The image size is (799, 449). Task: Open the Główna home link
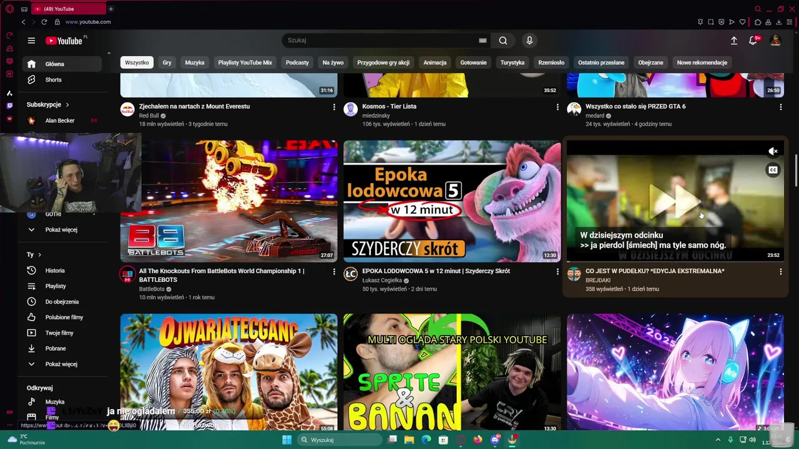[x=61, y=64]
